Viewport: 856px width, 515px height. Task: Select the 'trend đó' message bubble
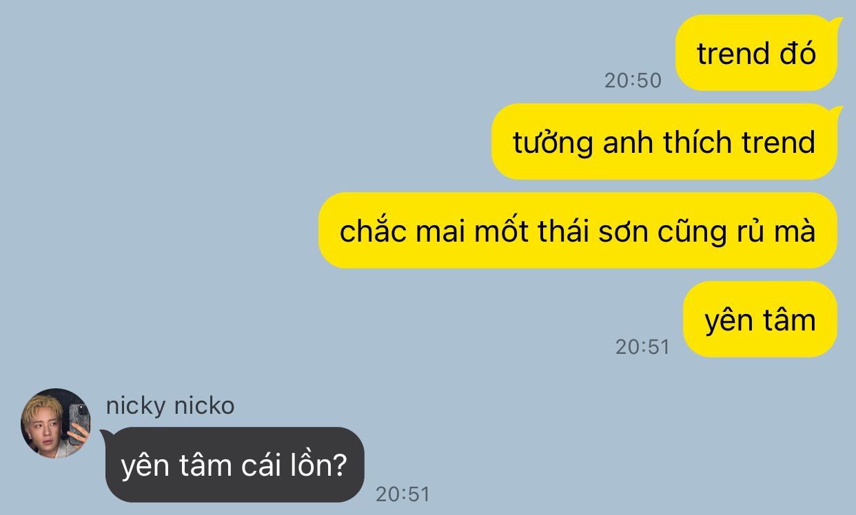point(756,53)
